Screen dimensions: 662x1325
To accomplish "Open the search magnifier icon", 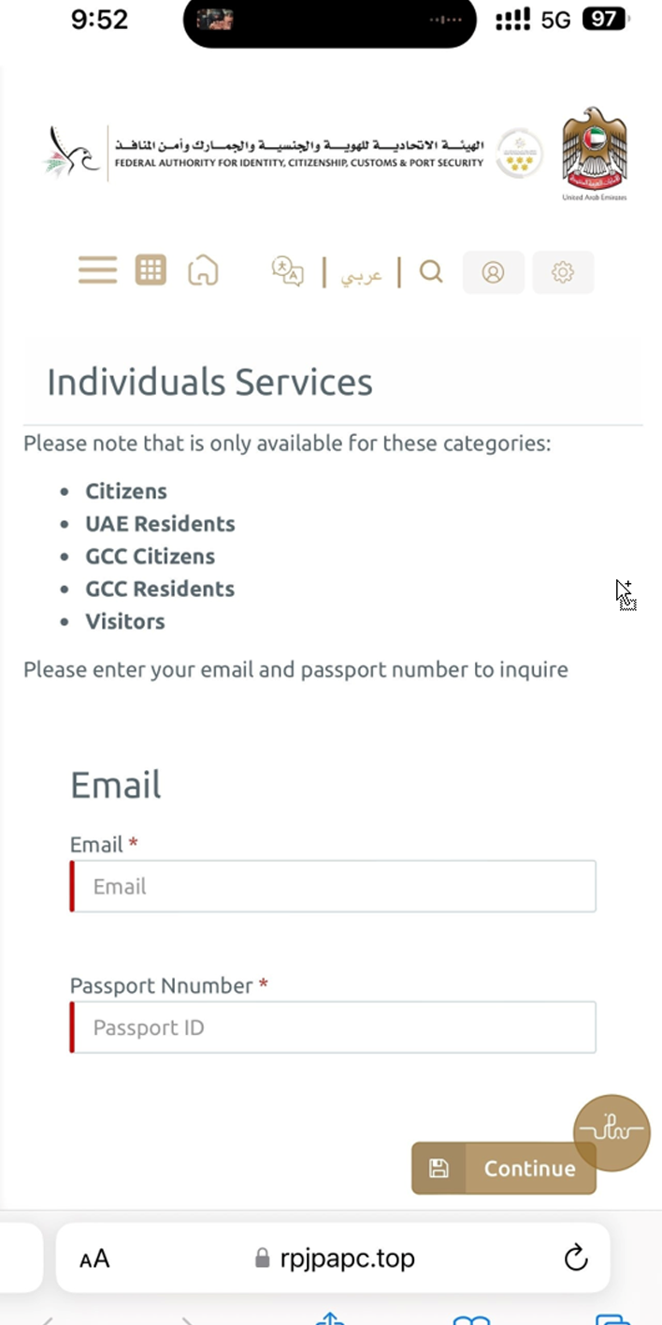I will (x=430, y=271).
